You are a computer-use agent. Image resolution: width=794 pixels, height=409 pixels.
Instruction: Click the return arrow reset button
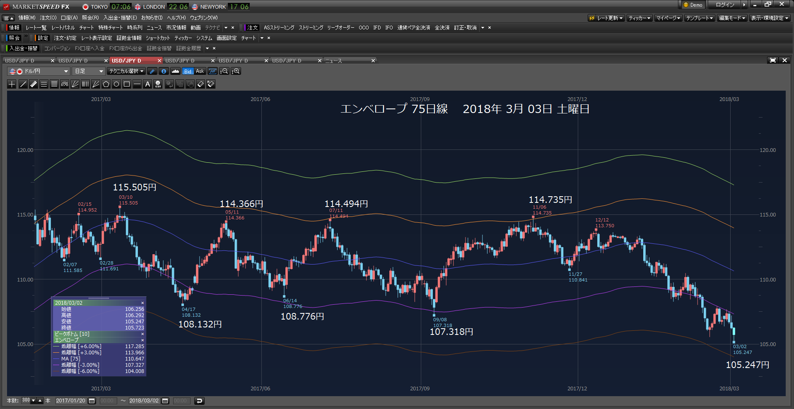199,401
